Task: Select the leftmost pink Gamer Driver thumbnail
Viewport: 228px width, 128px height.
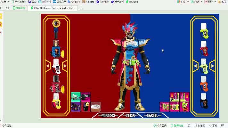Action: (165, 107)
